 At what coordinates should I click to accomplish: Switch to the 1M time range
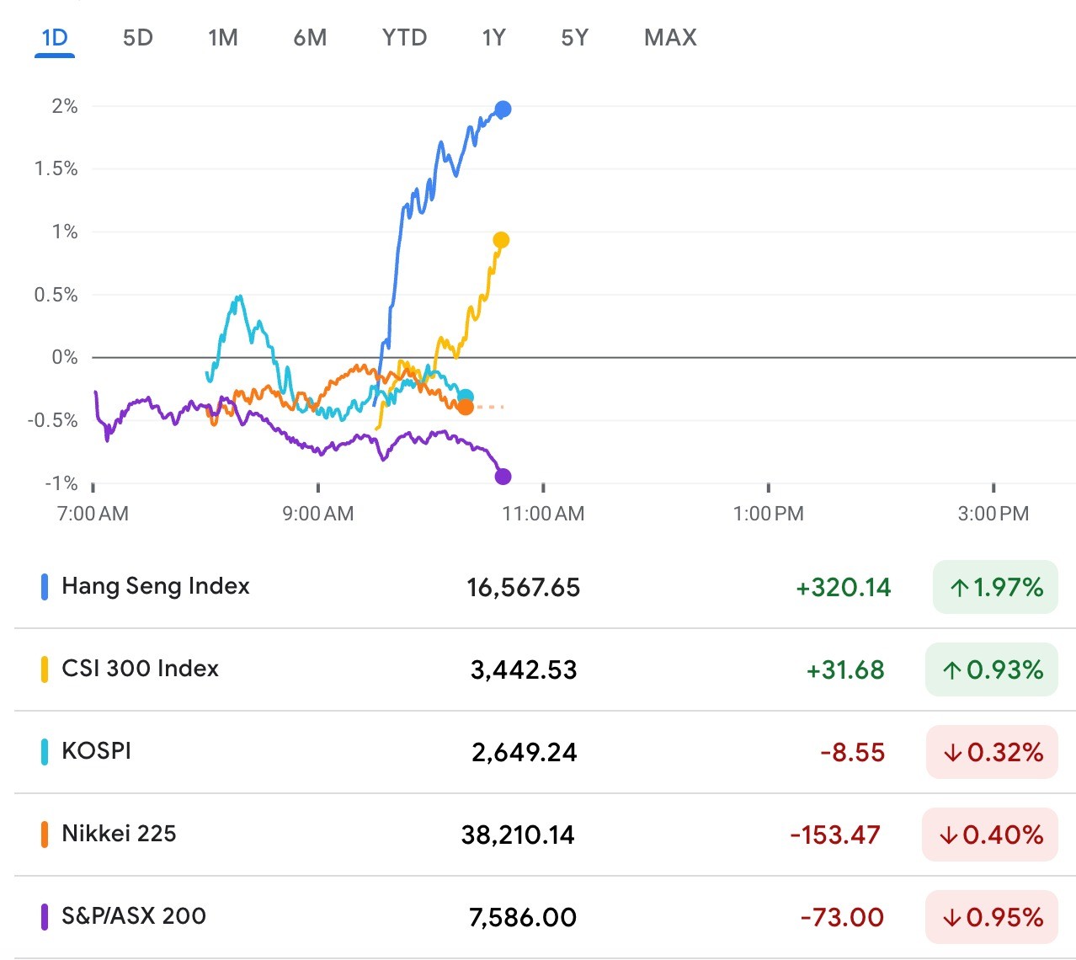click(x=223, y=38)
